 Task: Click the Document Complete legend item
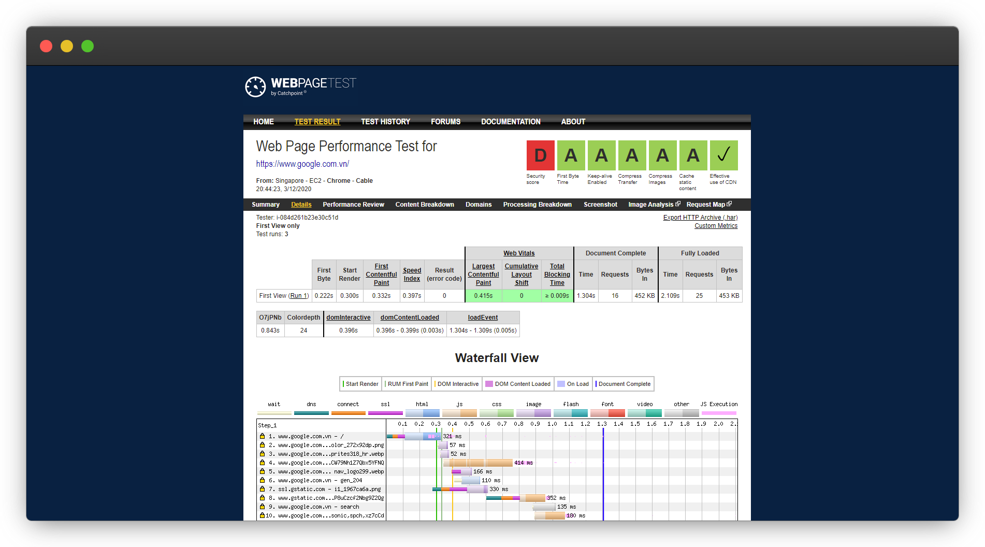(x=623, y=384)
